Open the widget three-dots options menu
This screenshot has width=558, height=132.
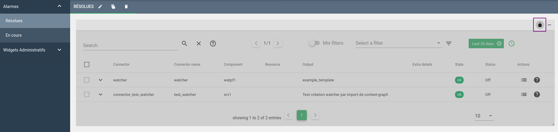click(x=549, y=25)
